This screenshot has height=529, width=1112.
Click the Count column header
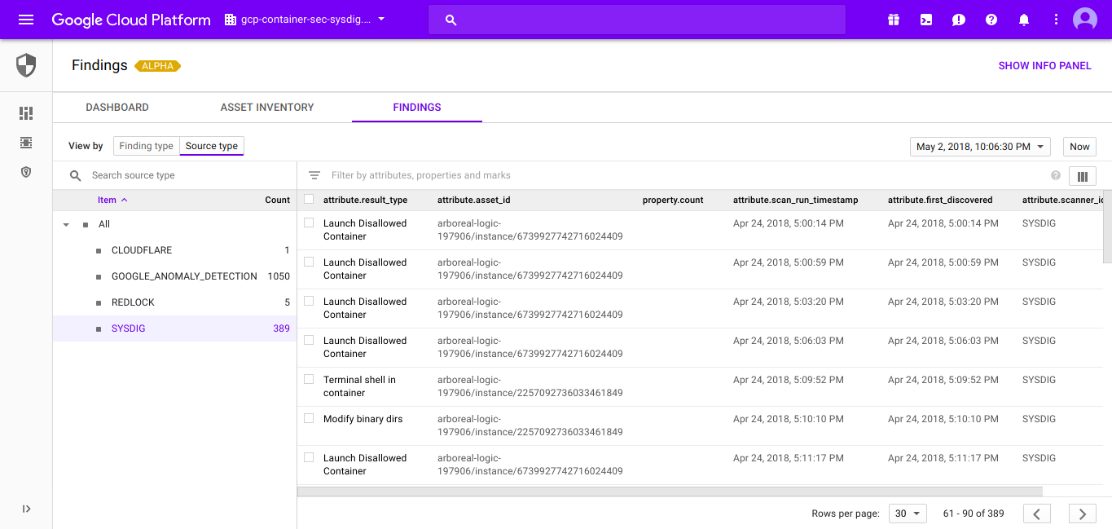pos(278,200)
